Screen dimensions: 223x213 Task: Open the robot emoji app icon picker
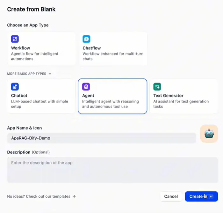click(x=209, y=134)
